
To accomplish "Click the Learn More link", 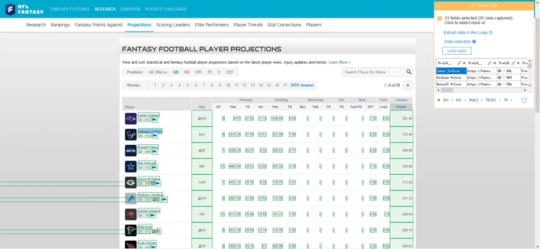I will click(340, 62).
